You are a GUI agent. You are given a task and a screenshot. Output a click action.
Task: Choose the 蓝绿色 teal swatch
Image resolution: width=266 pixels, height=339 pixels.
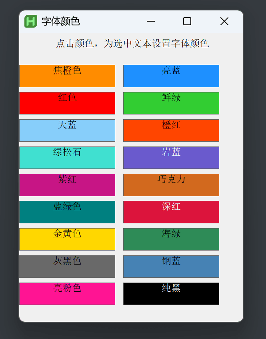(x=67, y=212)
